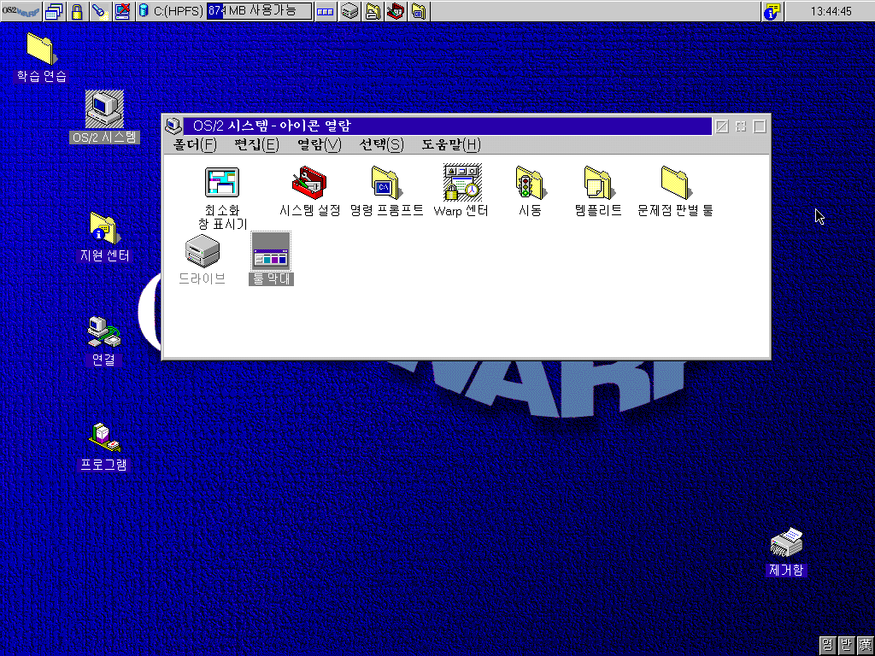Image resolution: width=875 pixels, height=656 pixels.
Task: Click the padlock lockup icon
Action: pos(77,11)
